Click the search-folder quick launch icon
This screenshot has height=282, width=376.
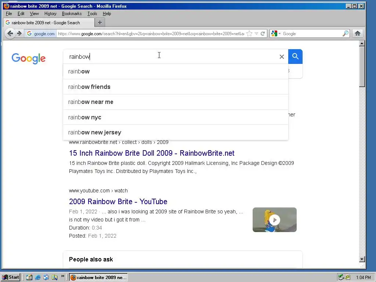pyautogui.click(x=54, y=278)
